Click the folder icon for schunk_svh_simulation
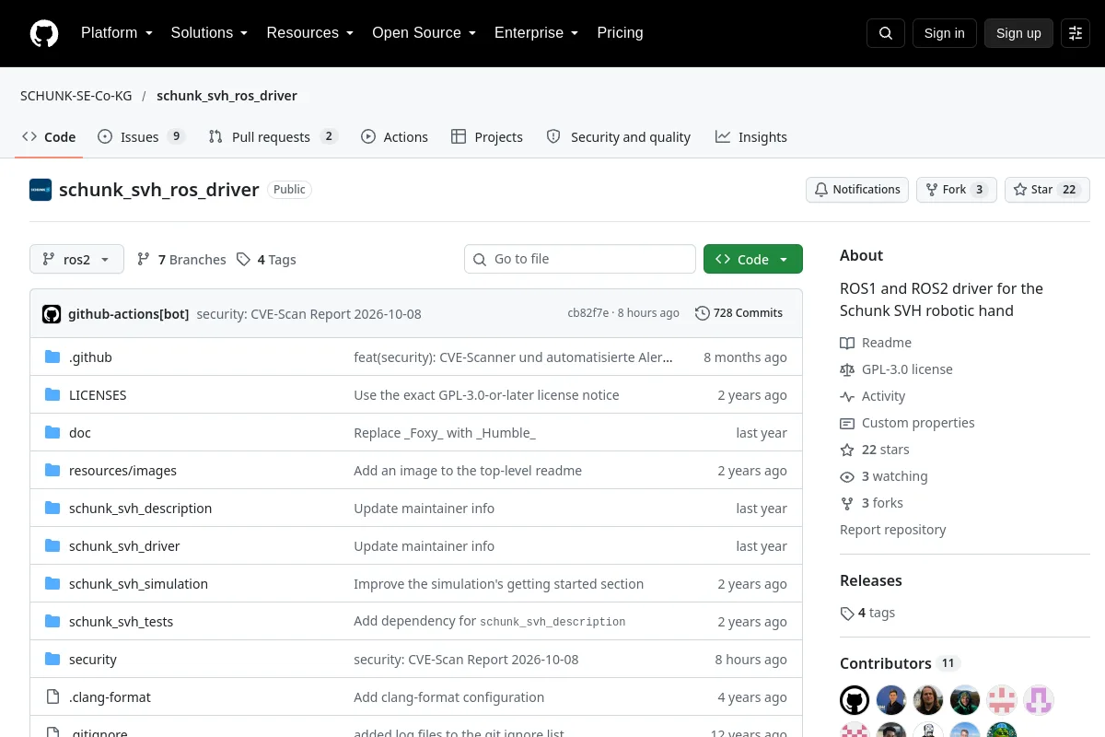 (x=52, y=584)
